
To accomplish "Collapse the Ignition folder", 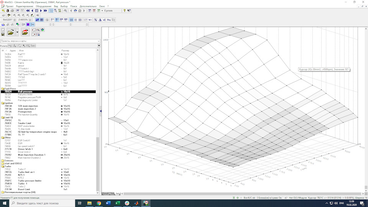I will point(3,103).
